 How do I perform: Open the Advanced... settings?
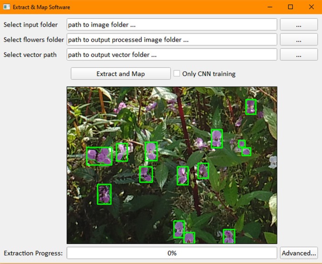coord(299,253)
